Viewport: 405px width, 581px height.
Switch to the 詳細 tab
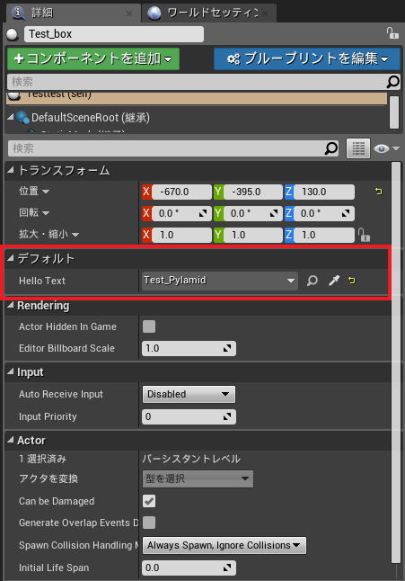[73, 13]
